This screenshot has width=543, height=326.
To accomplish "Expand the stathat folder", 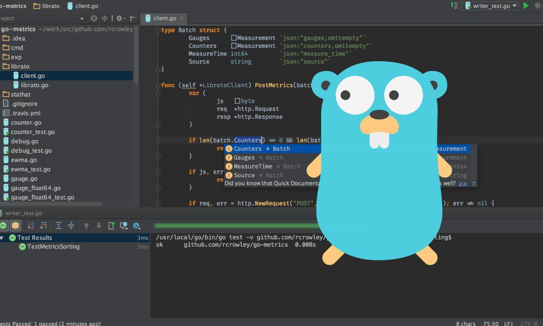I will coord(17,95).
